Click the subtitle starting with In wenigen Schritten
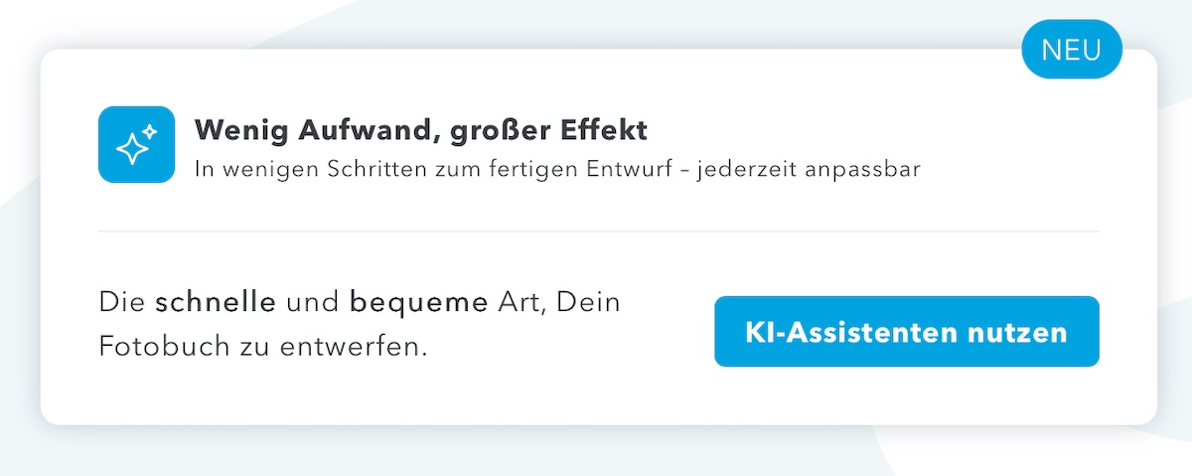 pos(556,170)
